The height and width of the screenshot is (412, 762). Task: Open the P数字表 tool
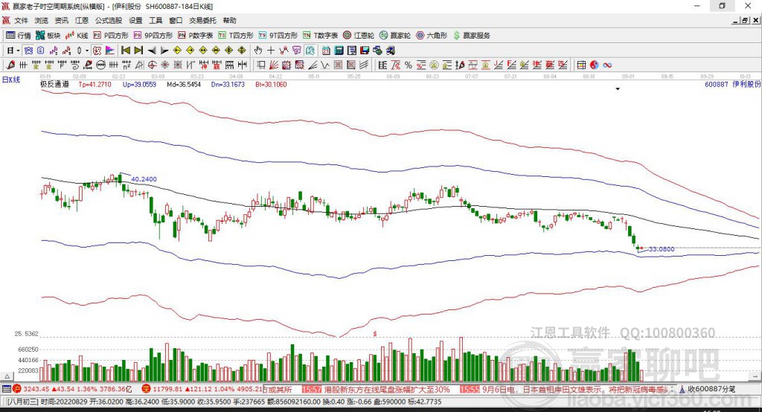point(196,36)
